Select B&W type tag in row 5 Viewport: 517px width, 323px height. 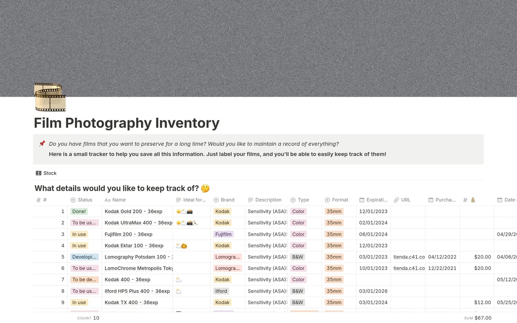(298, 257)
